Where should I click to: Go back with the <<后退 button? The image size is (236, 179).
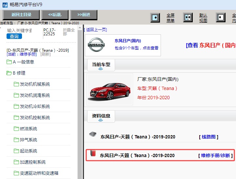pos(55,15)
